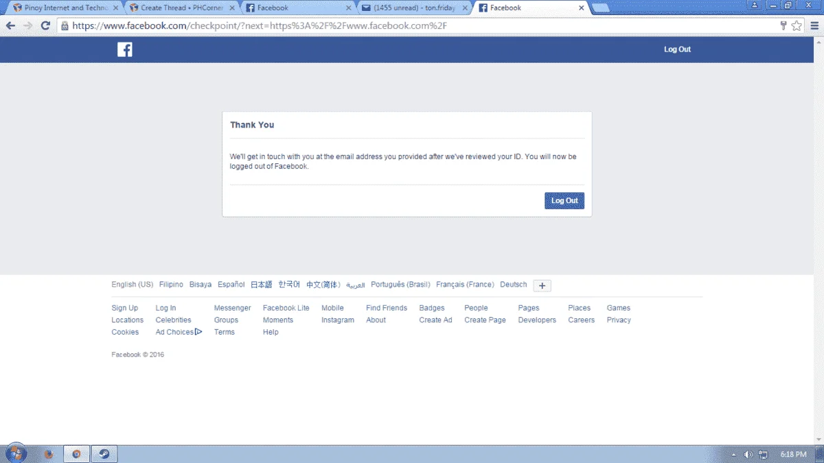Reload the page with the refresh icon

click(45, 25)
